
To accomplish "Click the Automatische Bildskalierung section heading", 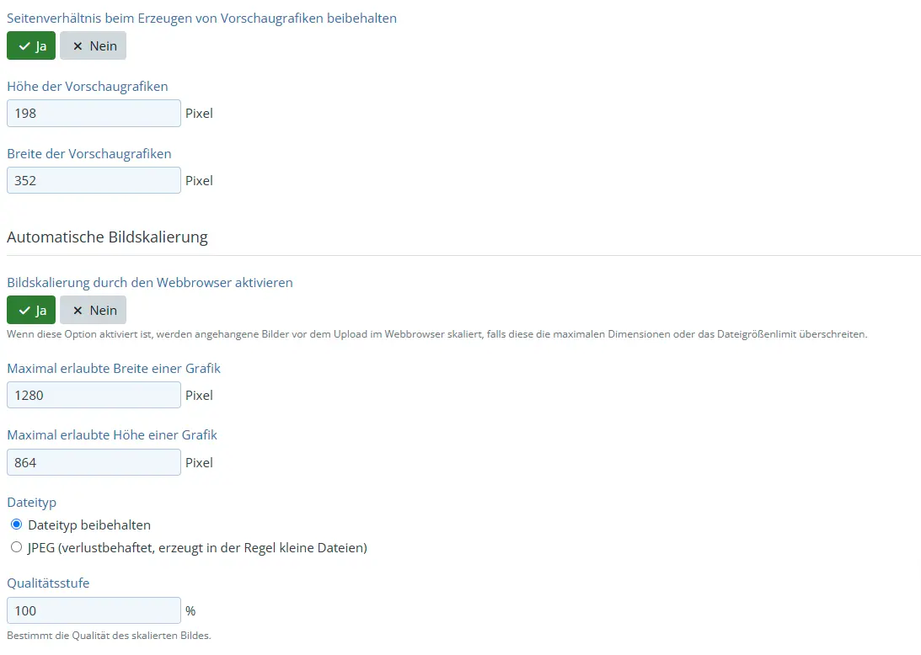I will click(107, 237).
